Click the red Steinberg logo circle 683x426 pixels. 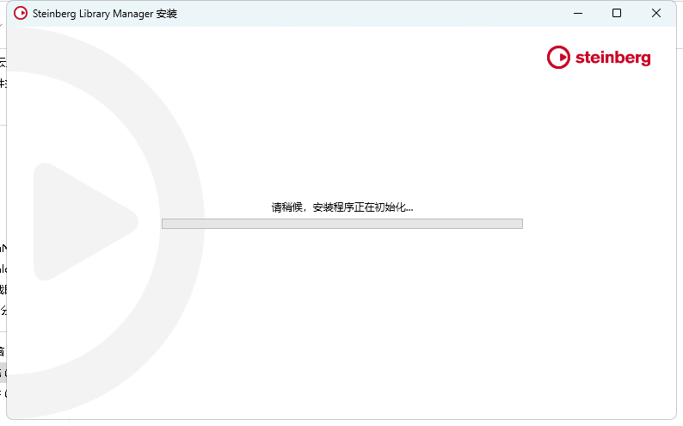point(558,58)
